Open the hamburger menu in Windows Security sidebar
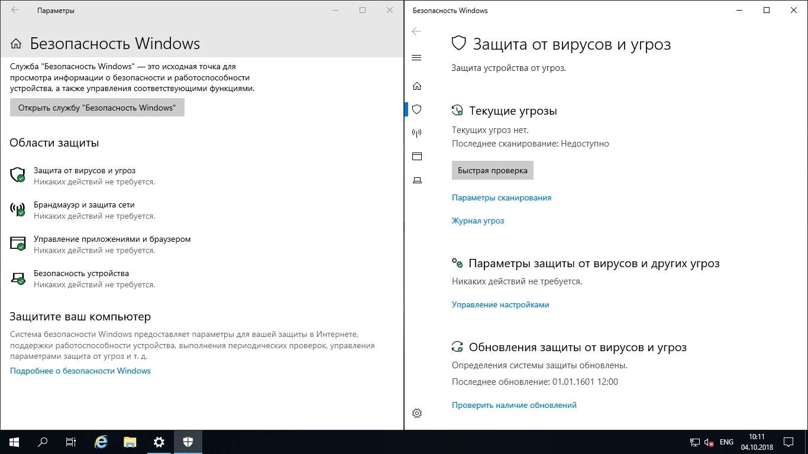Image resolution: width=808 pixels, height=454 pixels. (x=416, y=57)
